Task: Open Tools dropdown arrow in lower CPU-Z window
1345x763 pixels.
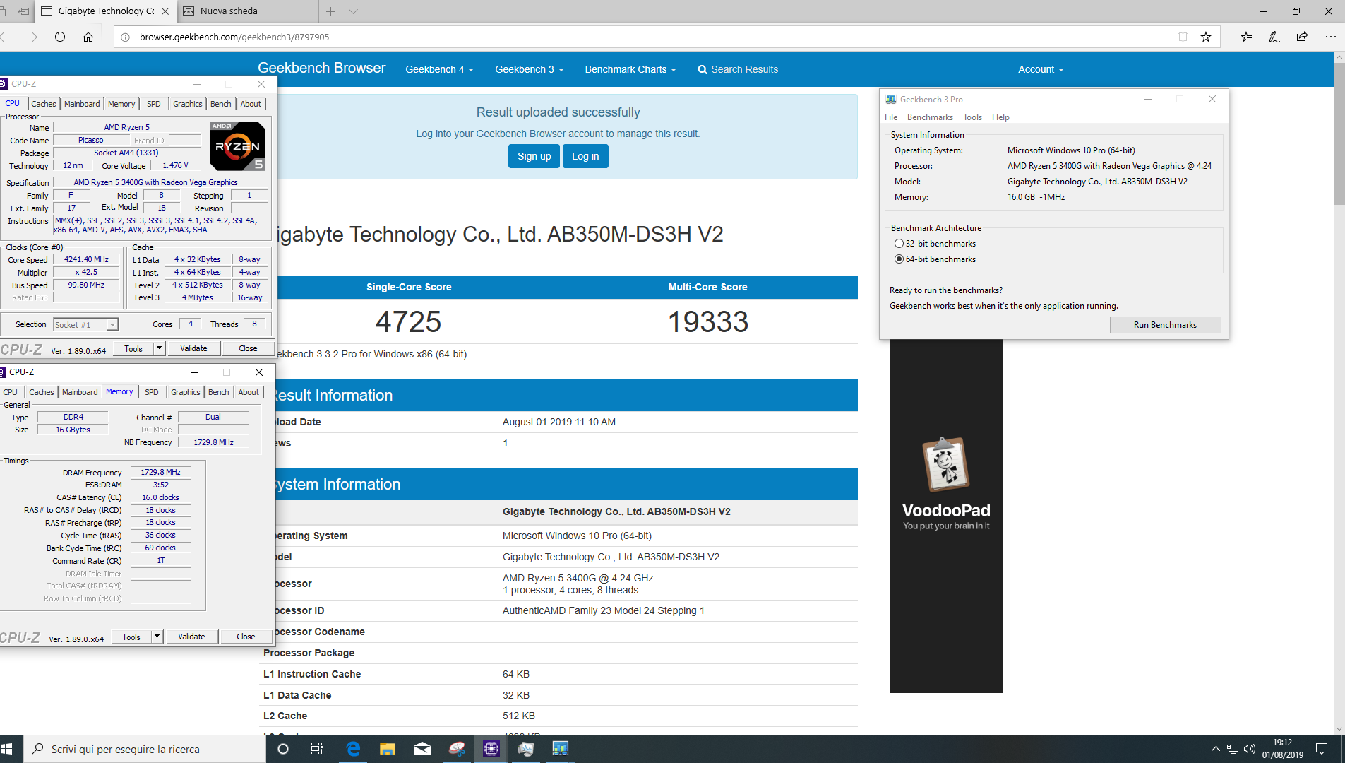Action: (157, 637)
